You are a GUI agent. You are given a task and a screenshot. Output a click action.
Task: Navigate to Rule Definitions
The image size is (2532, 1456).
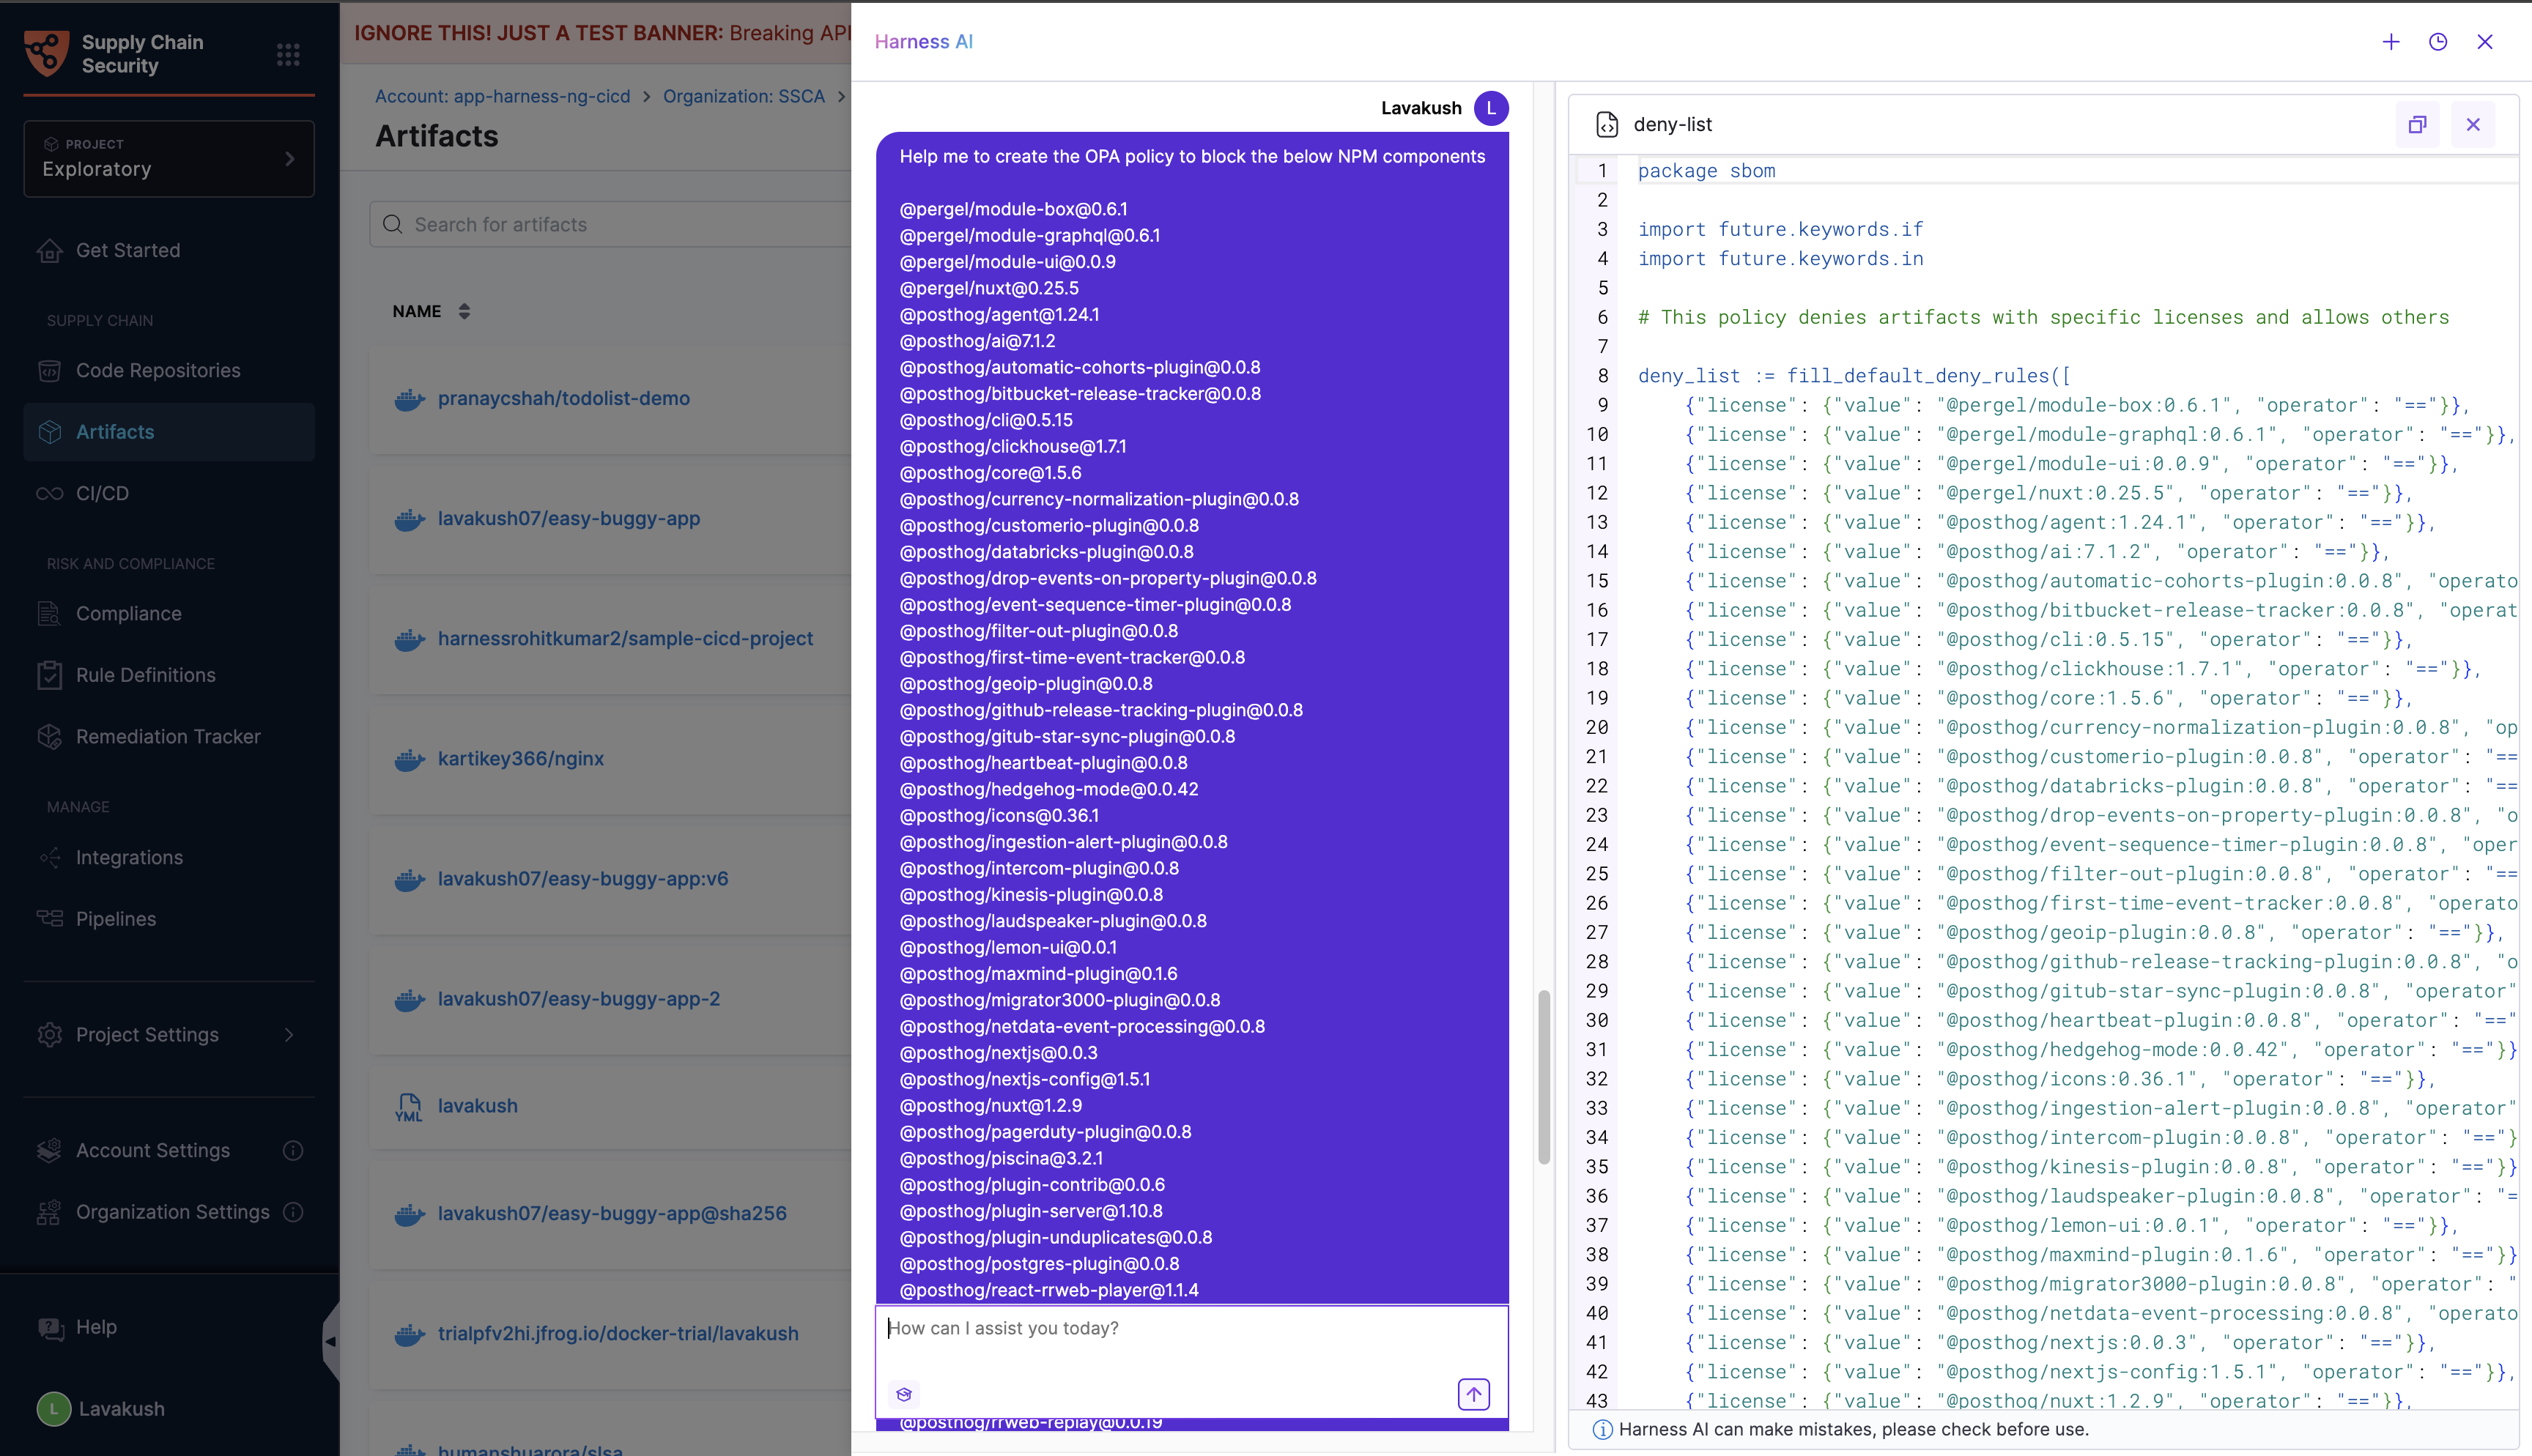(146, 675)
